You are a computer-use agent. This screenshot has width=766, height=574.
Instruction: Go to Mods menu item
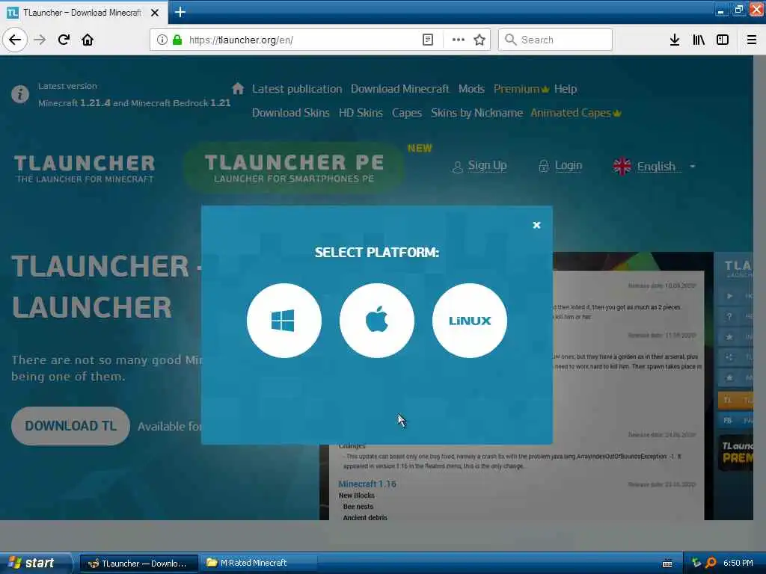point(471,89)
